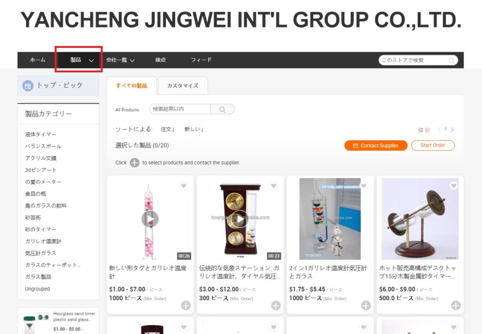The height and width of the screenshot is (334, 482).
Task: Click the store search magnifier icon
Action: [x=451, y=61]
